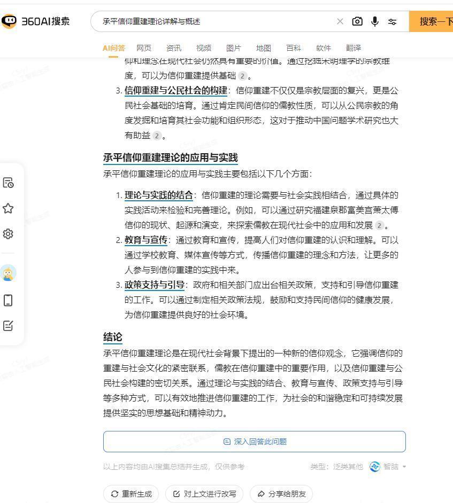Switch to 百科 tab

[294, 48]
